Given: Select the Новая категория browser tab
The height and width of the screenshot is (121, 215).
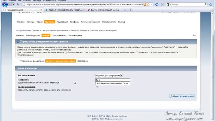Looking at the screenshot, I should point(23,10).
